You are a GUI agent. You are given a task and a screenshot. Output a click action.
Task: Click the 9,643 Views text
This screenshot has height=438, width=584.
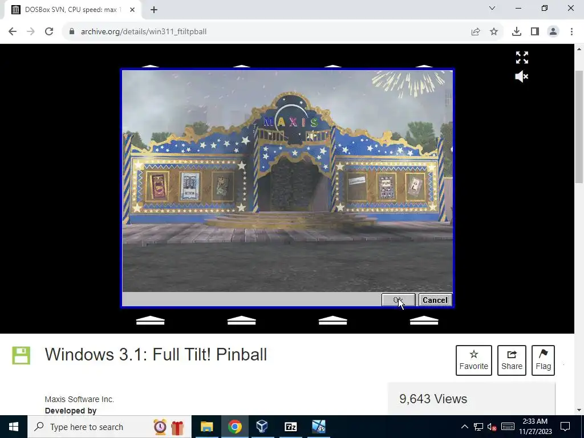(x=433, y=399)
